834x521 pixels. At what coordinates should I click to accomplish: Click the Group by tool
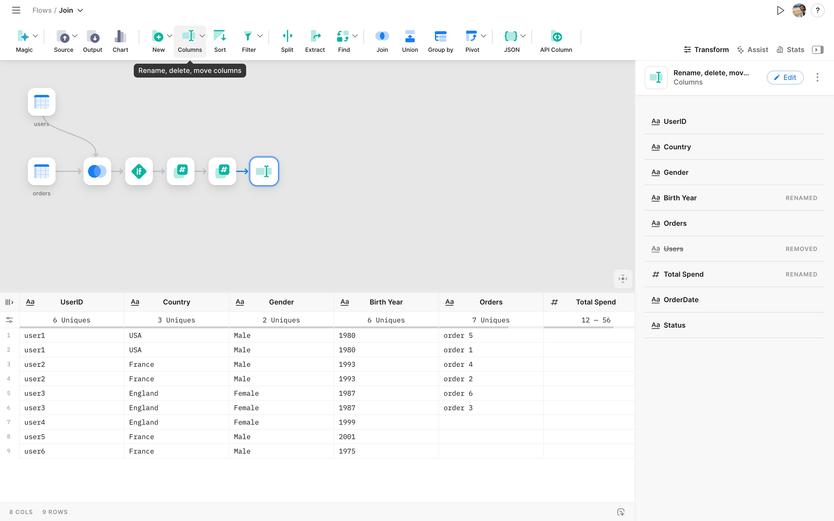(x=440, y=37)
